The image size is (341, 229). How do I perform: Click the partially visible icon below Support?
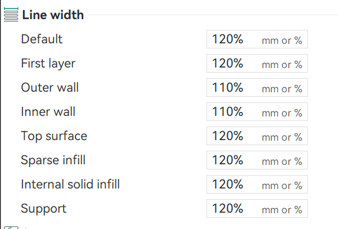pyautogui.click(x=11, y=227)
